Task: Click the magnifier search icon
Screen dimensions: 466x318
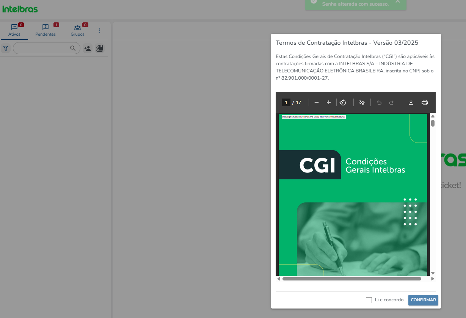Action: point(73,48)
